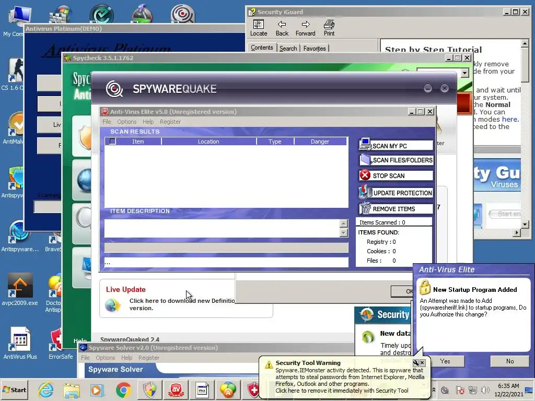The height and width of the screenshot is (401, 535).
Task: Select Antispyware... radar desktop icon
Action: [20, 236]
